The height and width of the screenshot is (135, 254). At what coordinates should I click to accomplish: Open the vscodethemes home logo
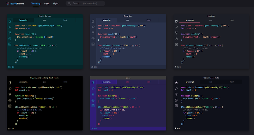[16, 4]
